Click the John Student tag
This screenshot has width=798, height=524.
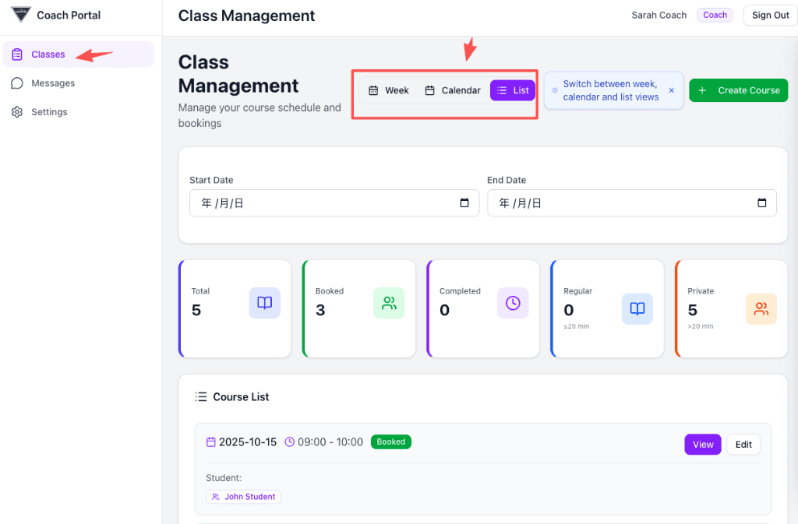(x=243, y=497)
